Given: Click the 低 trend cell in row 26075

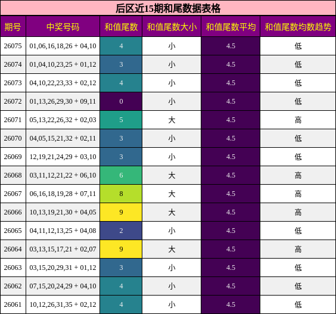Looking at the screenshot, I should point(298,46).
